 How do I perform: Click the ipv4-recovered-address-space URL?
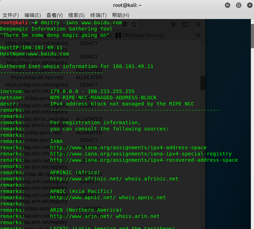tap(144, 160)
